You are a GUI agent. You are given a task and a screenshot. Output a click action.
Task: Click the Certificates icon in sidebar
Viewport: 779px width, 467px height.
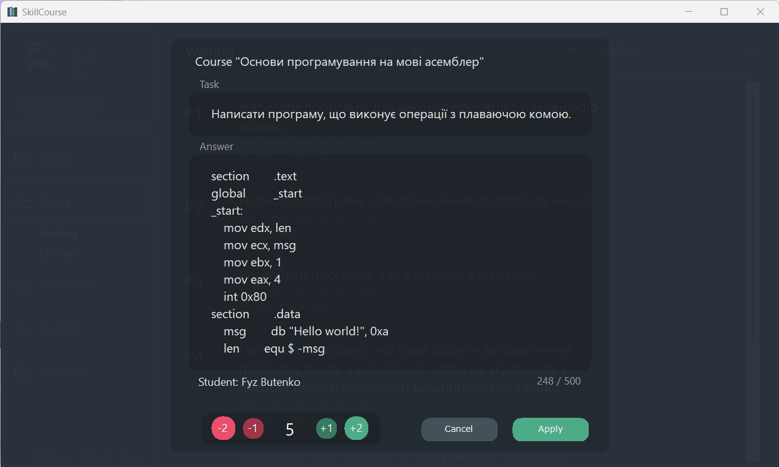23,285
